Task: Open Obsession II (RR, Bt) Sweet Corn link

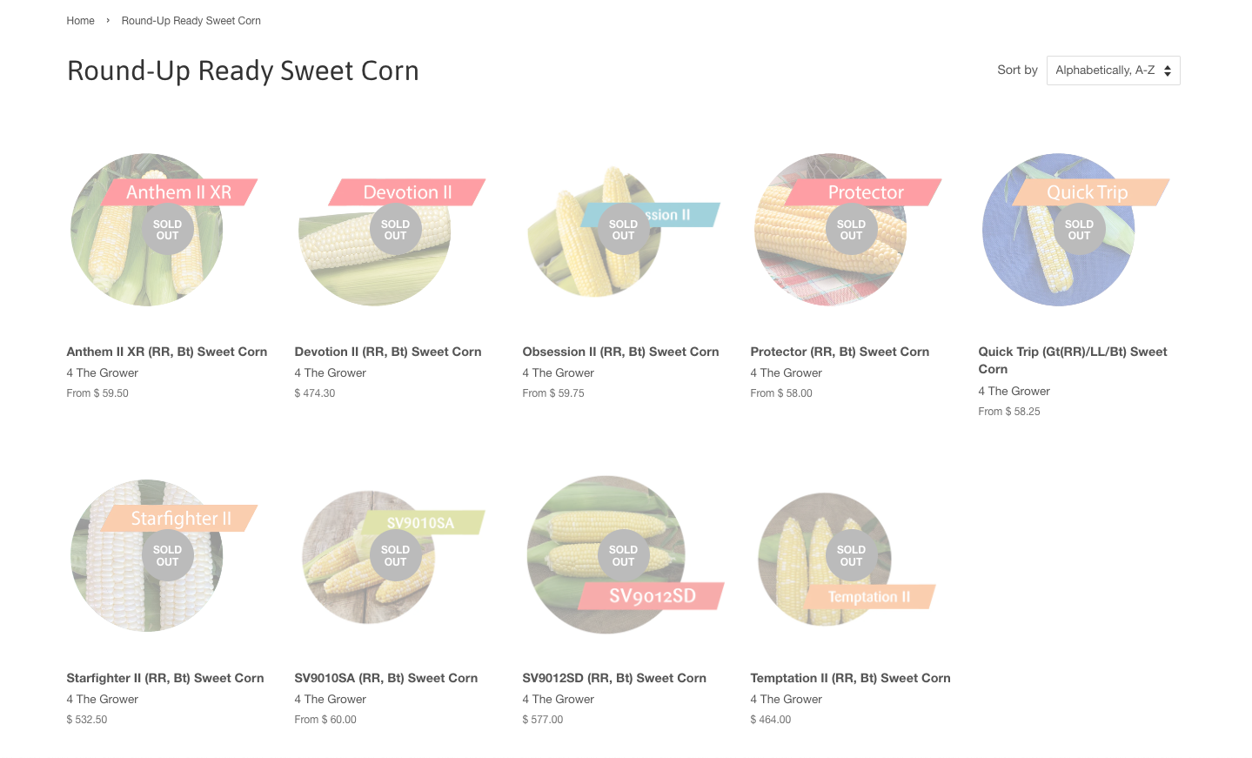Action: click(x=620, y=352)
